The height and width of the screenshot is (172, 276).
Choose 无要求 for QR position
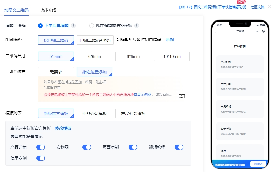coord(56,72)
